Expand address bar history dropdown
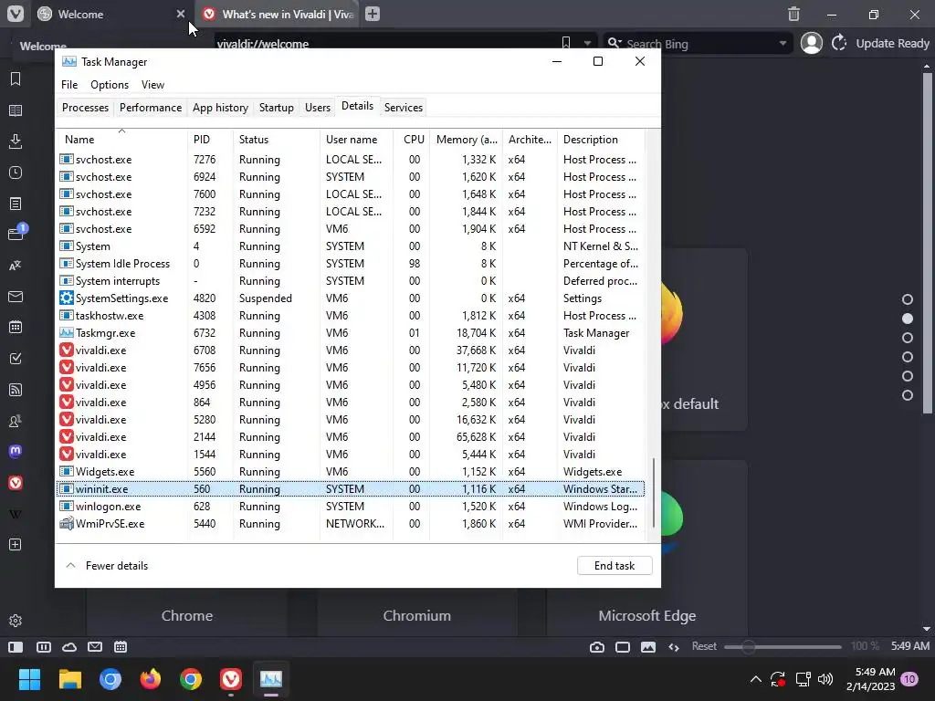The image size is (935, 701). [587, 43]
